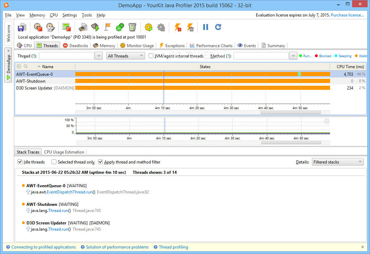Click the gear icon in thread table header
This screenshot has height=254, width=370.
(x=19, y=66)
